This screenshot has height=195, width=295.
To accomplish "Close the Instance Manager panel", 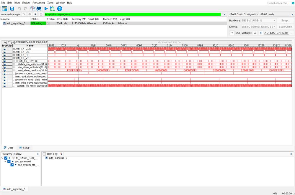I will [x=224, y=14].
